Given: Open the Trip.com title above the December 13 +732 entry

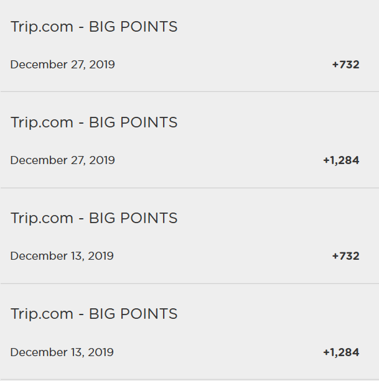Looking at the screenshot, I should 94,218.
